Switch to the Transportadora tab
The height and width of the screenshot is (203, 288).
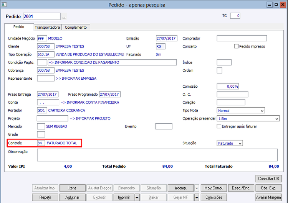click(x=47, y=27)
